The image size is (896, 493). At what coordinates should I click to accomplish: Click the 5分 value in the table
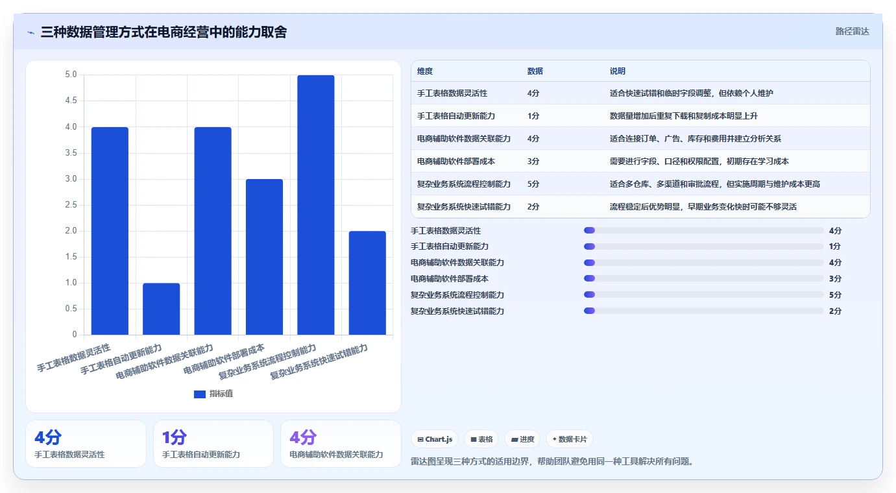(x=533, y=184)
